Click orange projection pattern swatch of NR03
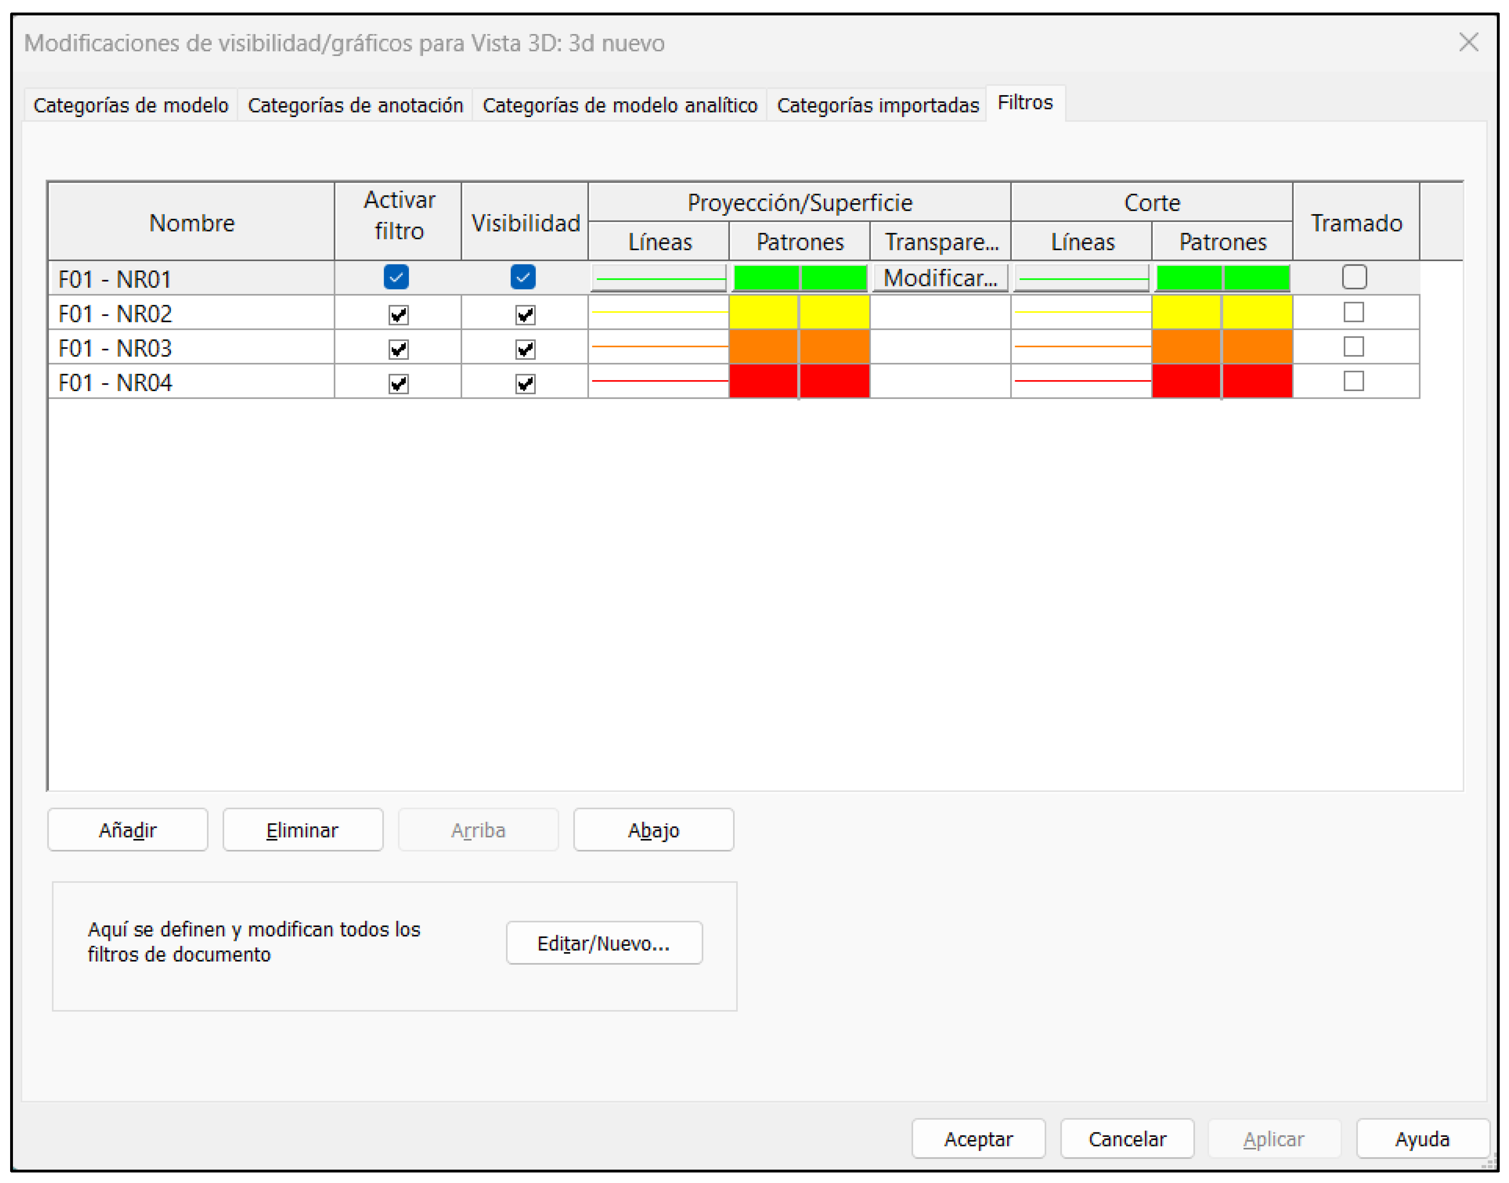Image resolution: width=1509 pixels, height=1183 pixels. [799, 346]
